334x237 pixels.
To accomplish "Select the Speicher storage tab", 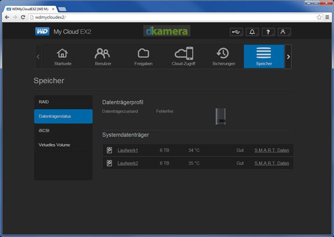I will [264, 57].
